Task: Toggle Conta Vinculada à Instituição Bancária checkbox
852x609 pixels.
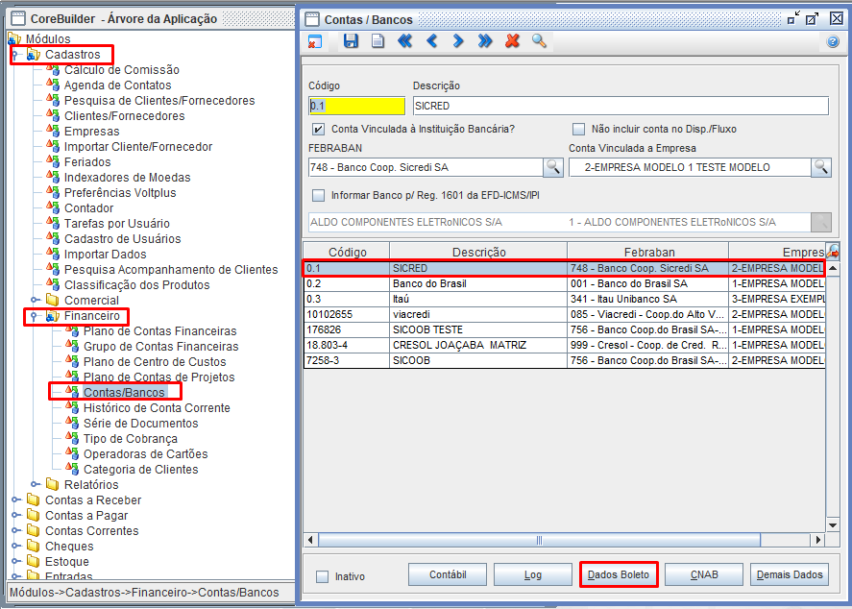Action: (318, 129)
